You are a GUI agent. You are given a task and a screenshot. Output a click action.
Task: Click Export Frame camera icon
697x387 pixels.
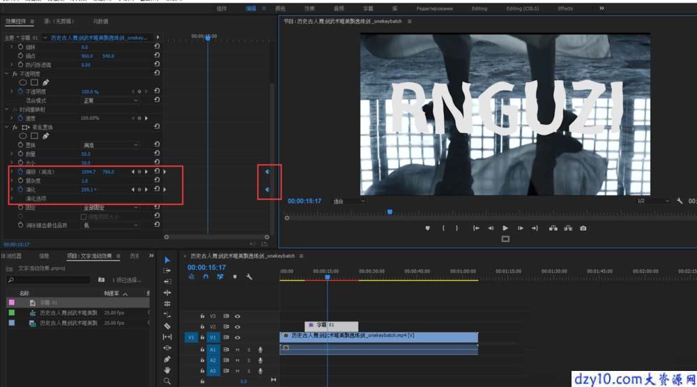(583, 228)
